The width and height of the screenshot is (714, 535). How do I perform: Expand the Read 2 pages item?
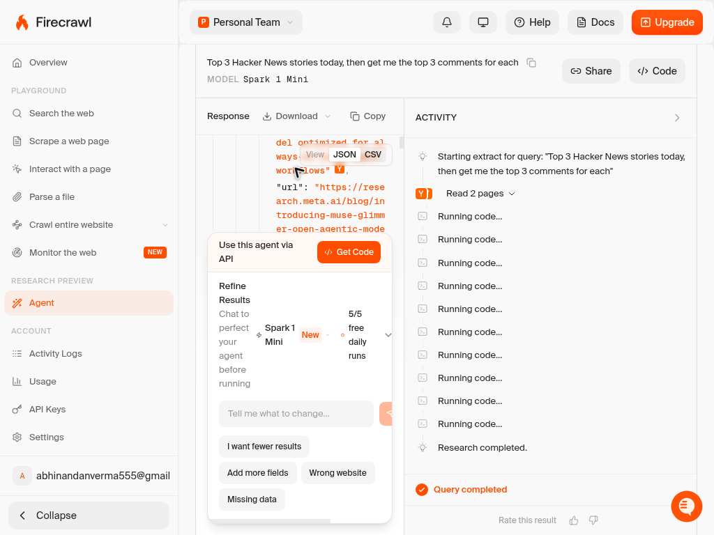(480, 194)
